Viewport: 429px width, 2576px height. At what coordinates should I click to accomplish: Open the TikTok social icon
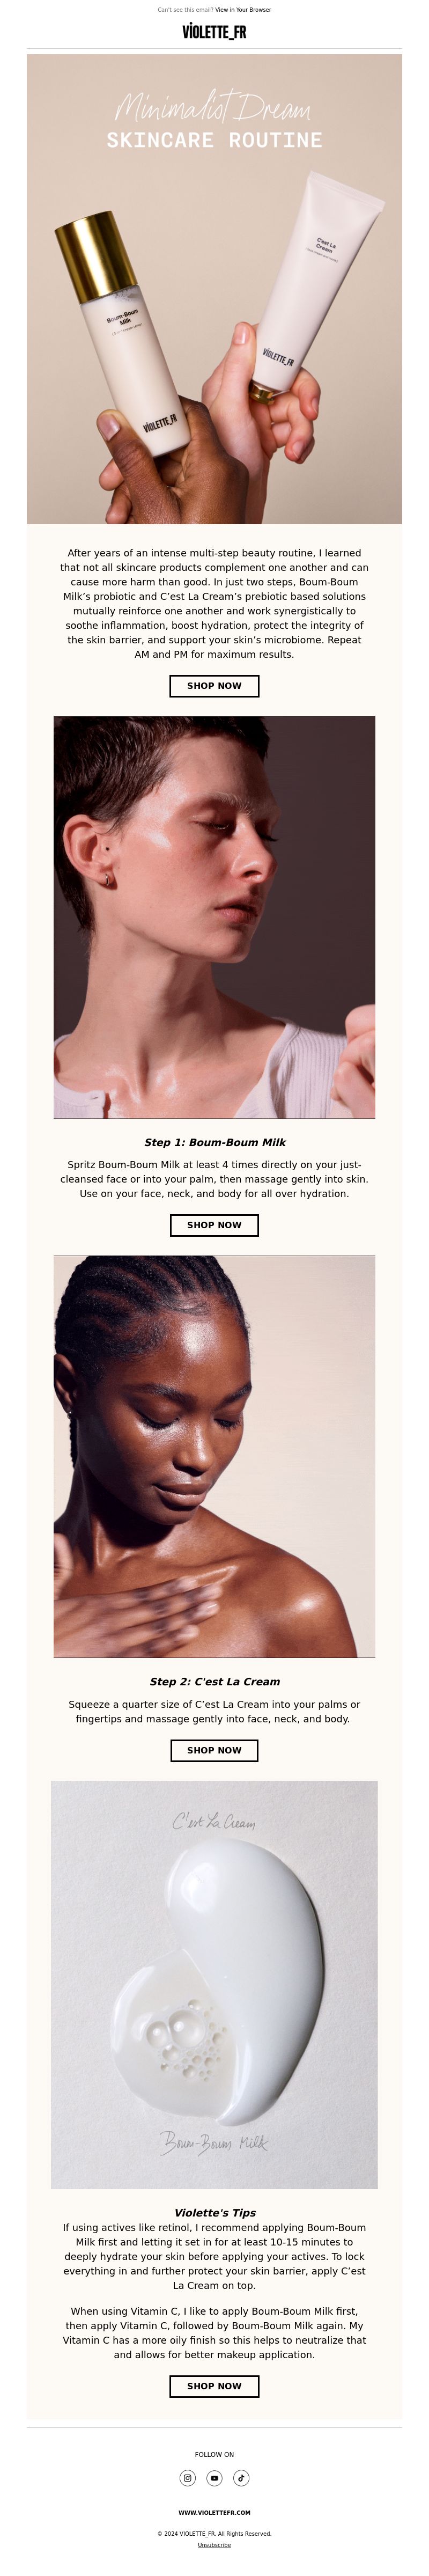coord(241,2478)
